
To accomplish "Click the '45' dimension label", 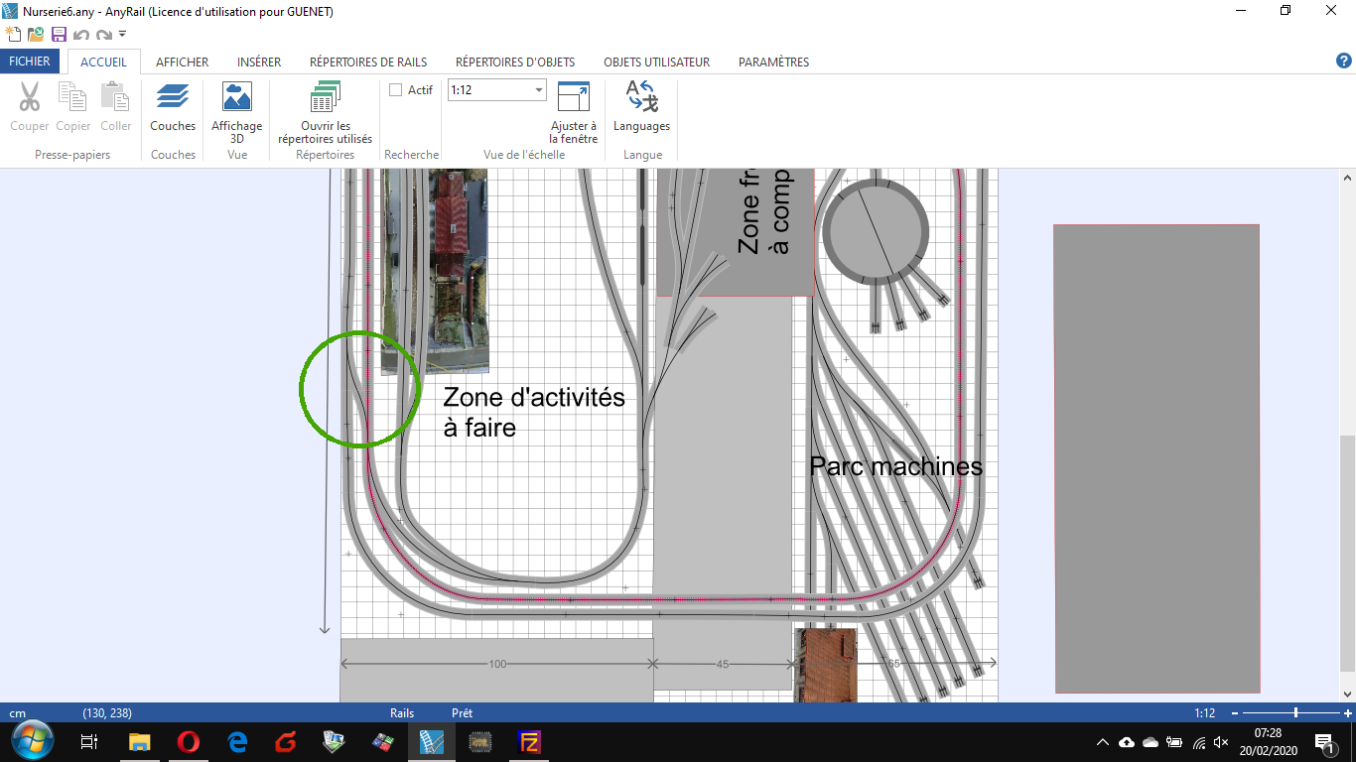I will 722,664.
